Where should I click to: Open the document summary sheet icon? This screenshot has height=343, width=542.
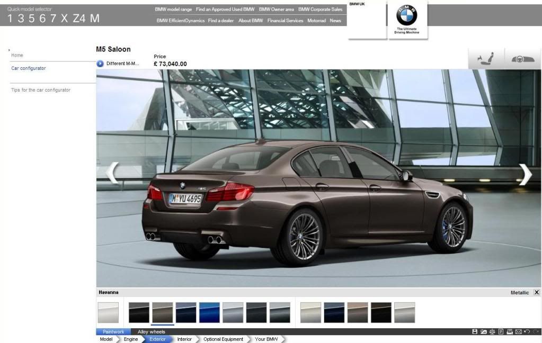click(x=501, y=331)
